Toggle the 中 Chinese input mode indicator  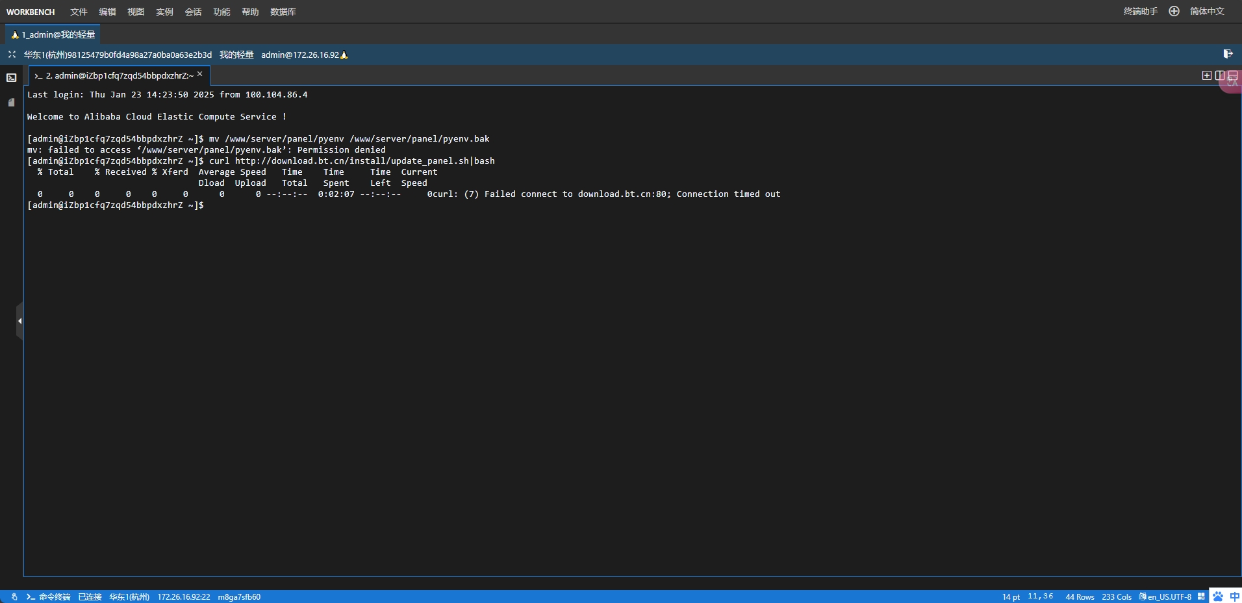pyautogui.click(x=1234, y=596)
